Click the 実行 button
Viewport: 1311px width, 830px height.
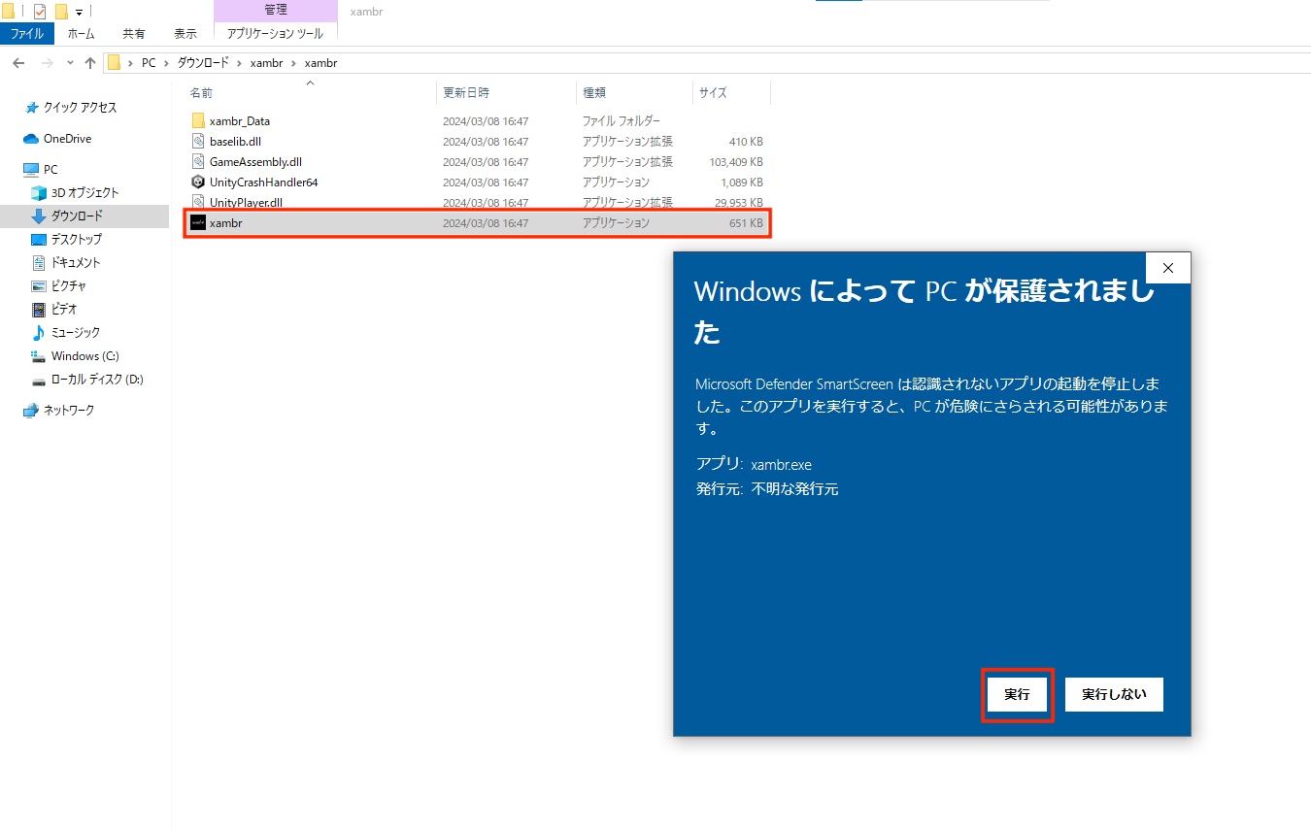pyautogui.click(x=1017, y=695)
